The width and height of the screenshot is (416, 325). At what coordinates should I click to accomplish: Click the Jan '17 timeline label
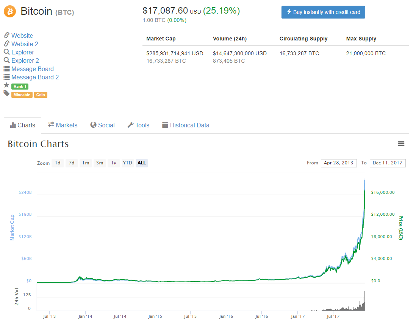click(298, 316)
